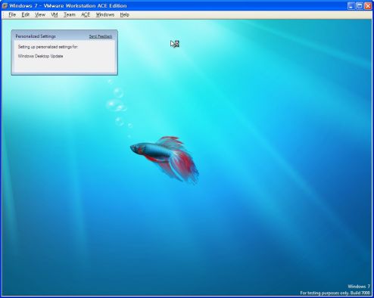This screenshot has width=374, height=298.
Task: Open the Team menu
Action: point(70,14)
